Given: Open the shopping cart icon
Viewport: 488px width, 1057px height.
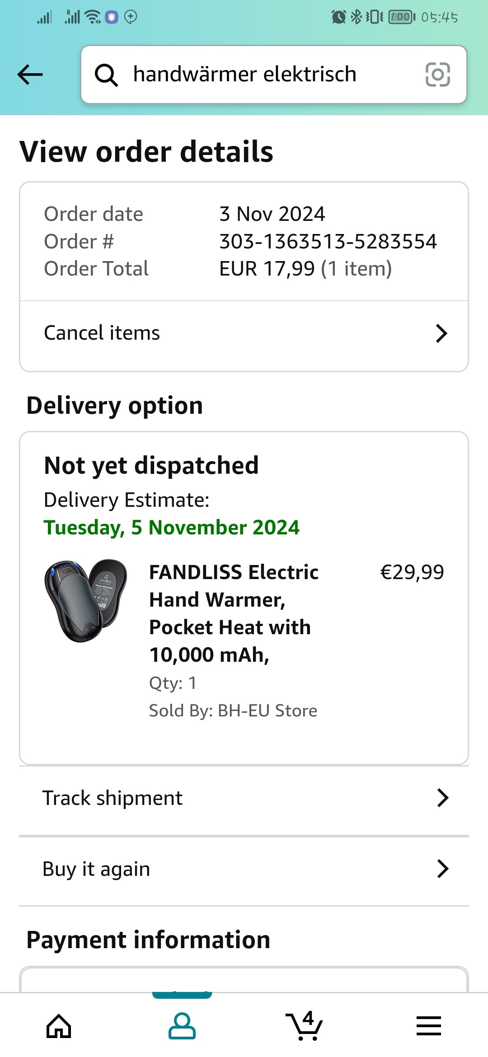Looking at the screenshot, I should (304, 1026).
